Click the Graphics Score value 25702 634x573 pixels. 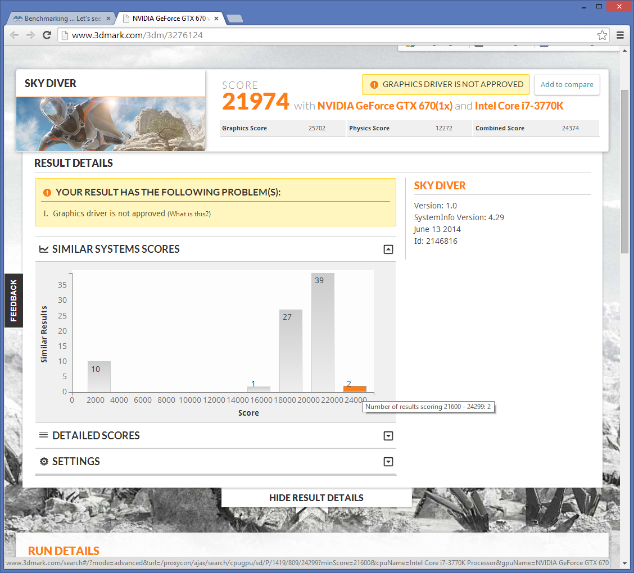tap(317, 128)
